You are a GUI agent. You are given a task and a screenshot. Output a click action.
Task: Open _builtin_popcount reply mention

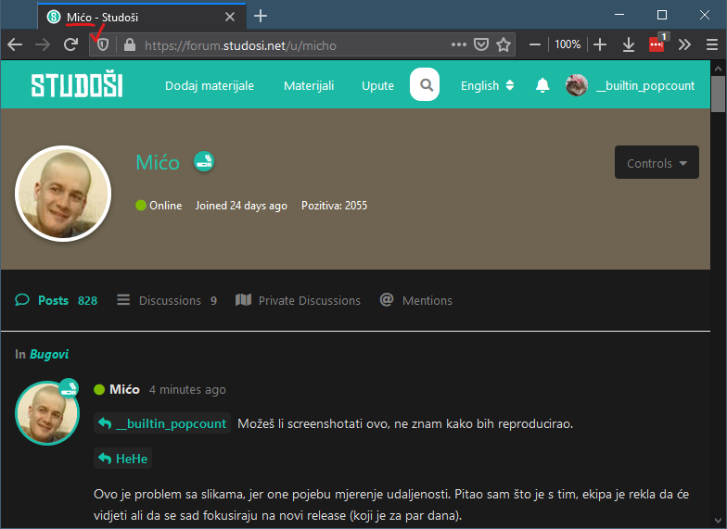[162, 423]
